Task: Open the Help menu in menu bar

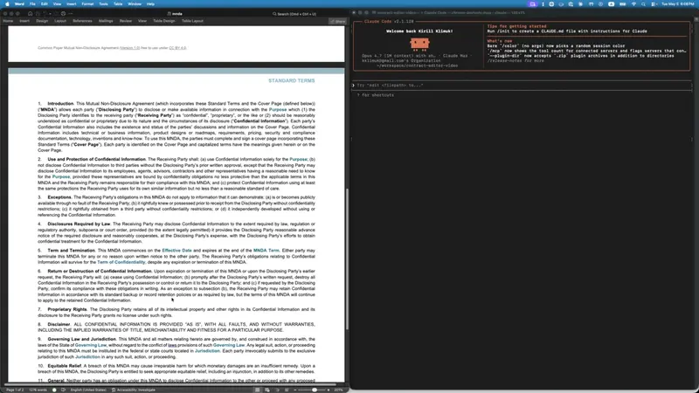Action: point(150,4)
